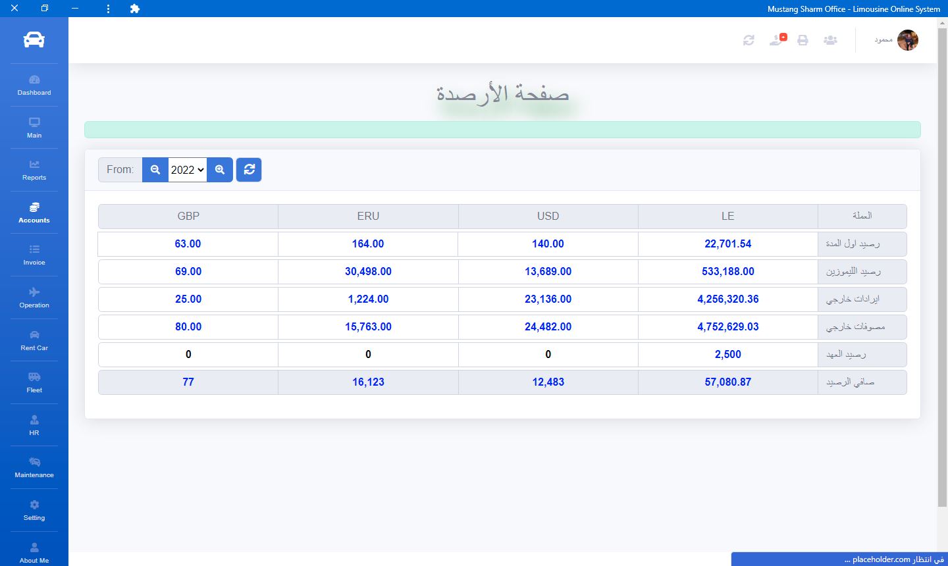This screenshot has height=566, width=948.
Task: Expand the 2022 year dropdown
Action: click(188, 170)
